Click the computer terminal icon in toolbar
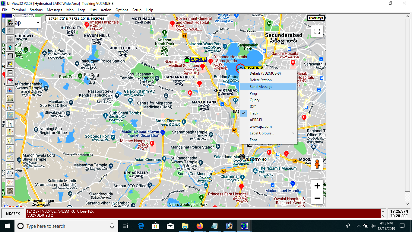 click(10, 64)
